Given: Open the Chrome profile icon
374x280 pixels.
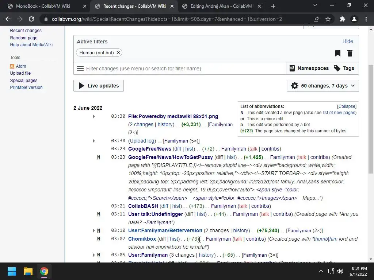Looking at the screenshot, I should [354, 19].
